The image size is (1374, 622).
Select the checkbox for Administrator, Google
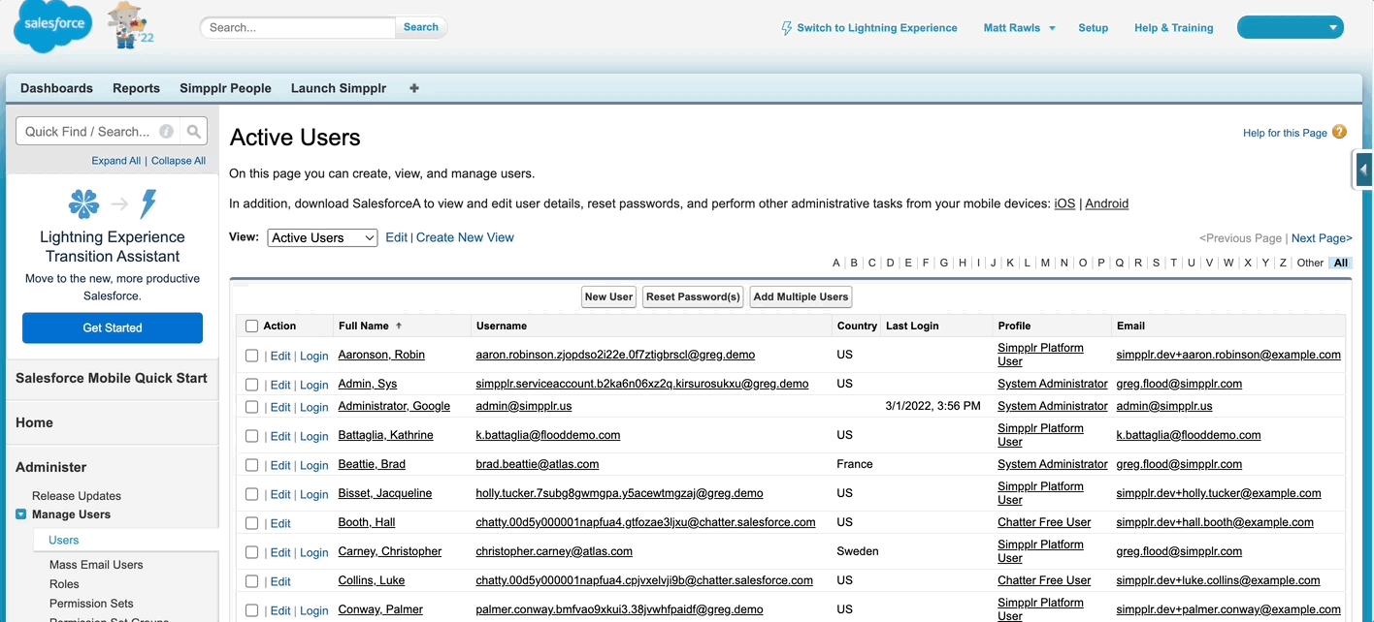(x=252, y=407)
